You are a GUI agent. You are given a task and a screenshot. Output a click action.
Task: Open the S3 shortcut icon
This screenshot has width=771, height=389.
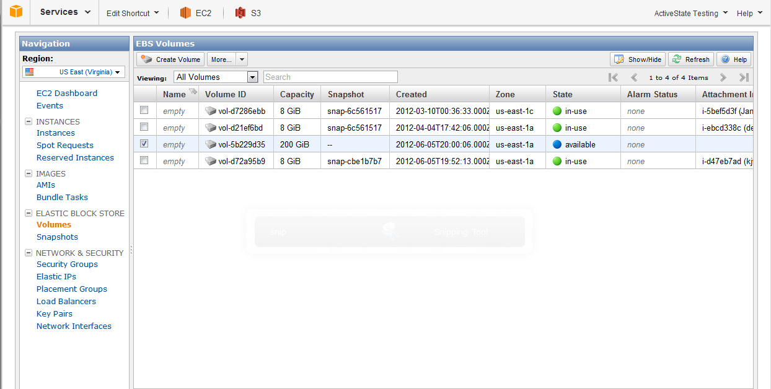(240, 12)
